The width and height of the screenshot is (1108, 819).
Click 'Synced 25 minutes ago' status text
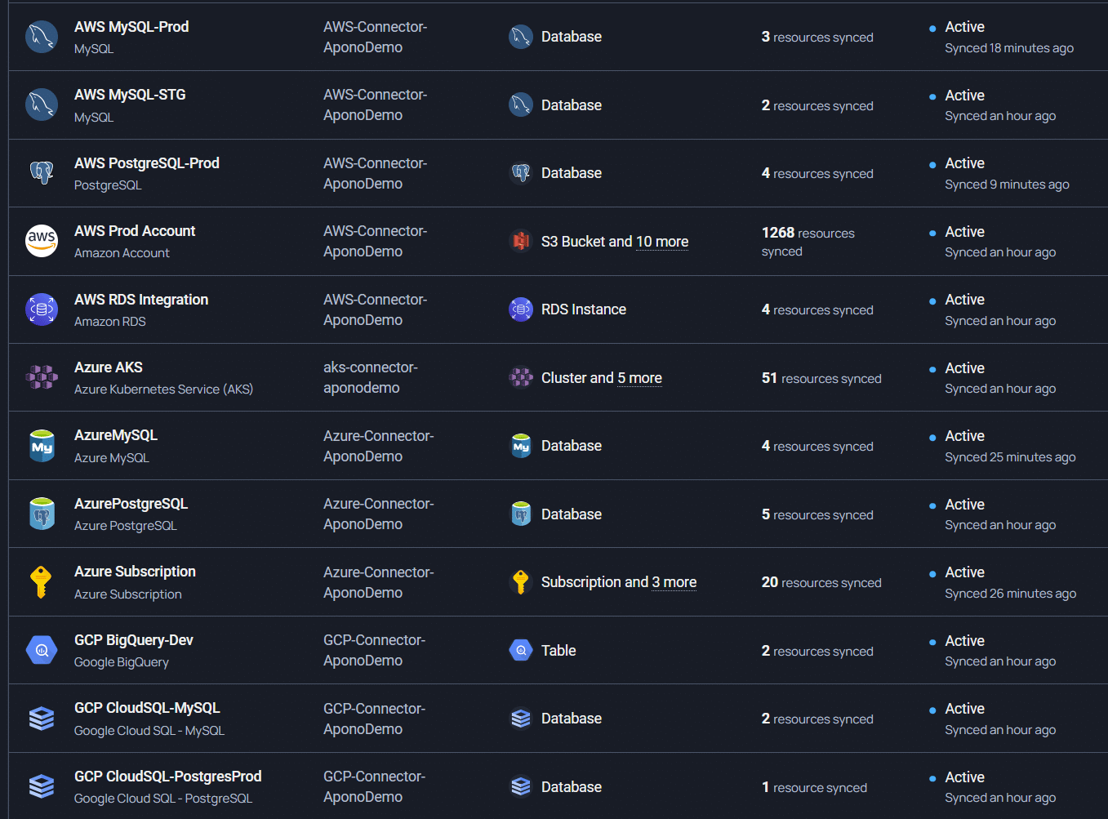(x=1010, y=457)
